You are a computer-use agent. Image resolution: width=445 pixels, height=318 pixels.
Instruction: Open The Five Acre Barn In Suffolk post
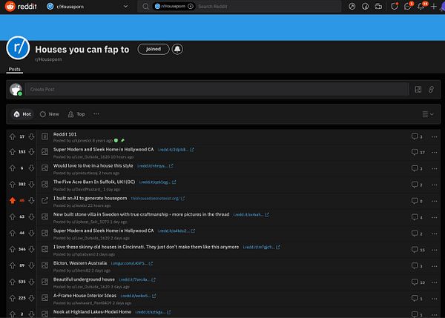pyautogui.click(x=94, y=182)
